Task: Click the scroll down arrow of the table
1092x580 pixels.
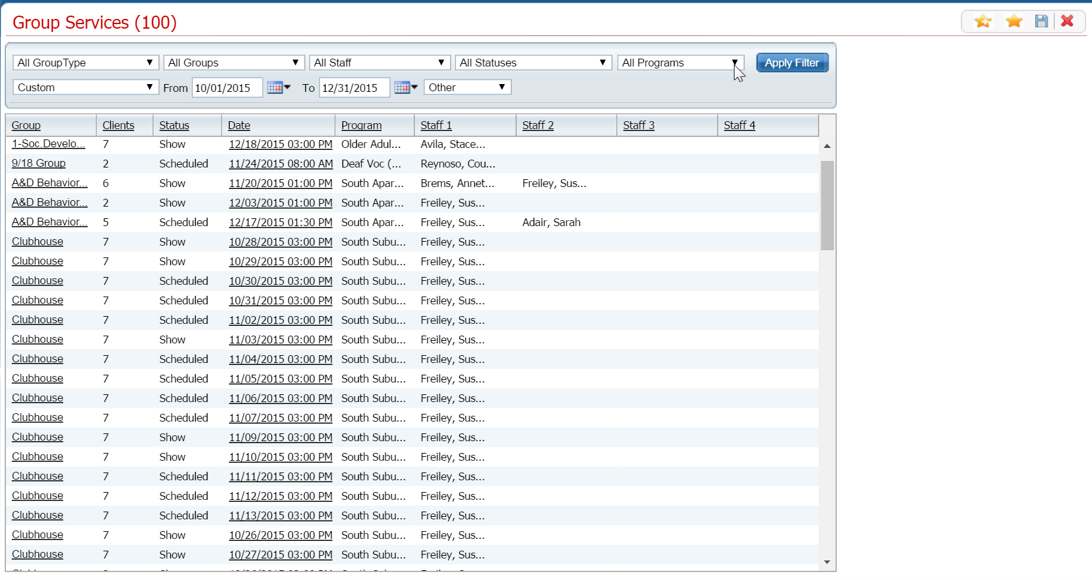Action: [827, 562]
